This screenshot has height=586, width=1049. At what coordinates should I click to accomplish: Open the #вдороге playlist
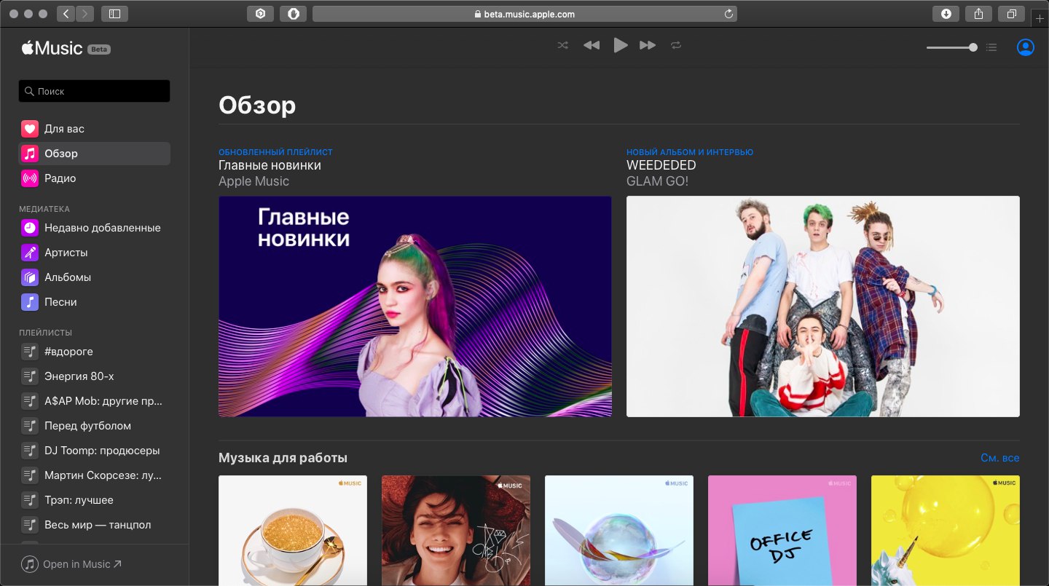click(94, 352)
